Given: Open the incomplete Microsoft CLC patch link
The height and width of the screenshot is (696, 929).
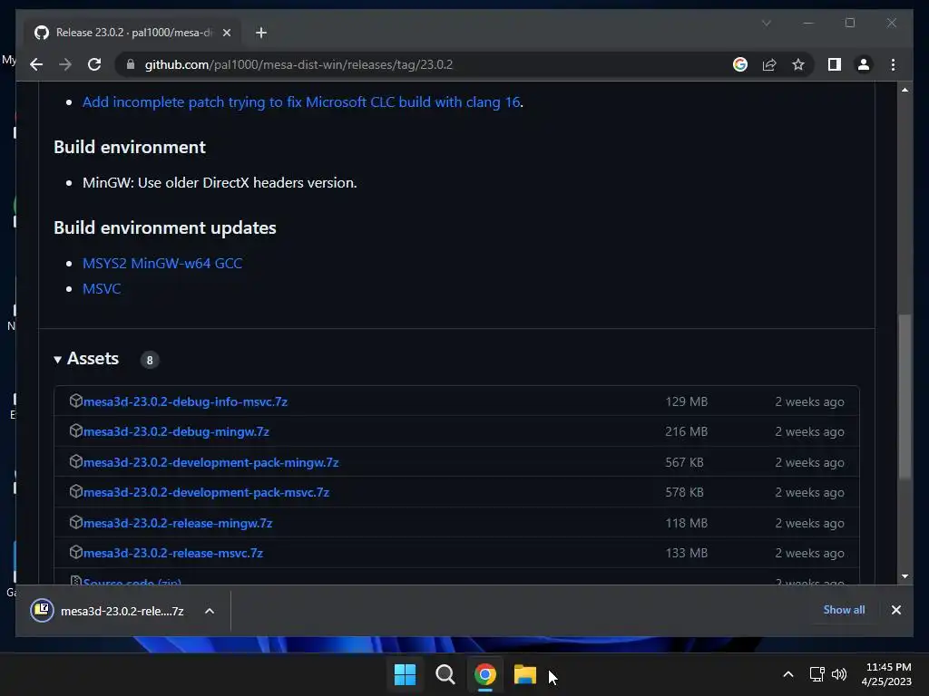Looking at the screenshot, I should (301, 101).
